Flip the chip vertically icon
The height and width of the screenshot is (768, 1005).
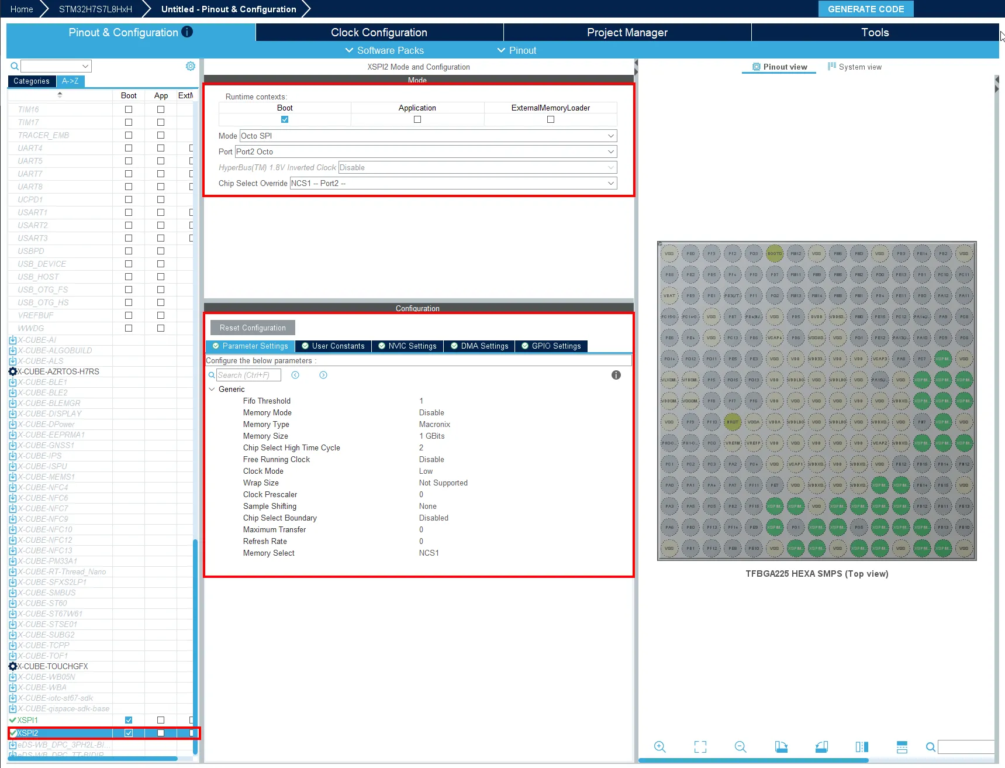click(902, 747)
